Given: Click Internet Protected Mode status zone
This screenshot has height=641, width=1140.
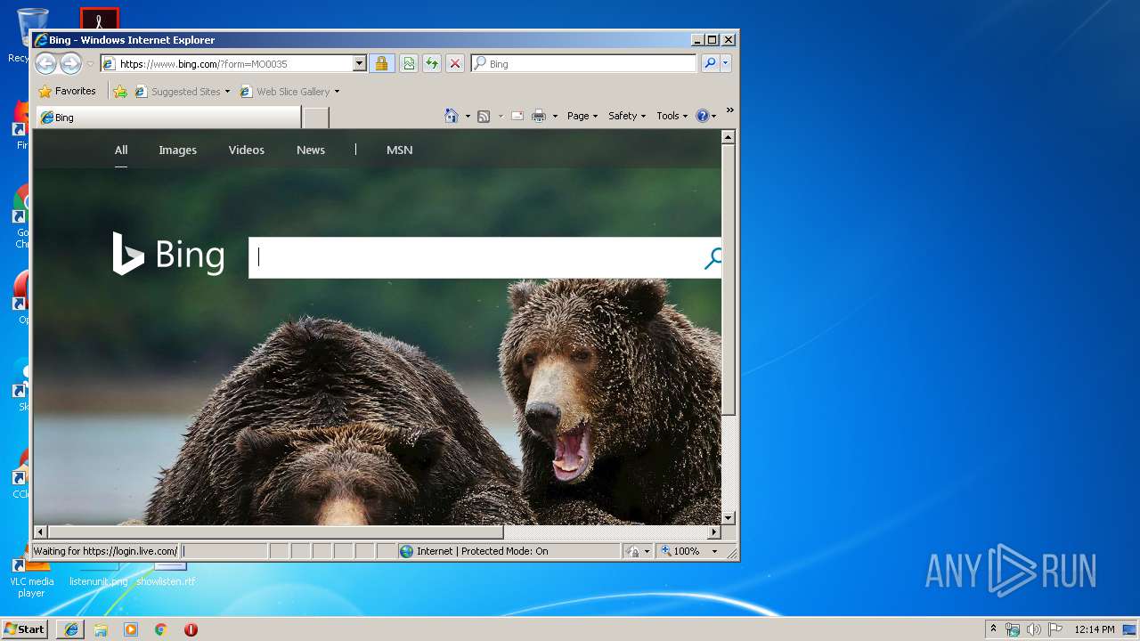Looking at the screenshot, I should pyautogui.click(x=508, y=551).
